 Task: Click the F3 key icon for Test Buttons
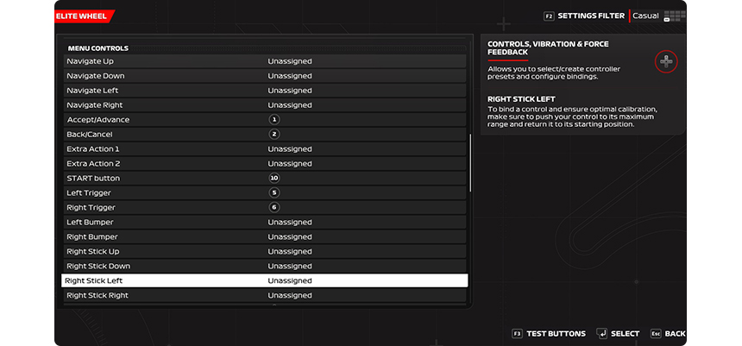point(517,333)
